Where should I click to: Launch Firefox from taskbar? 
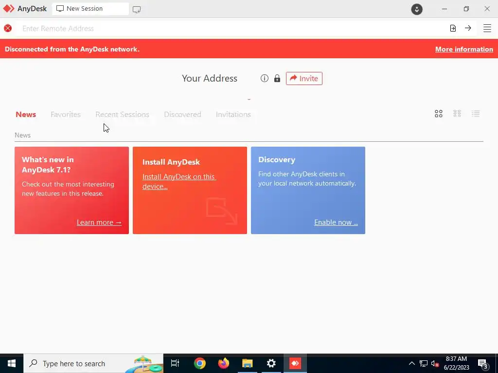224,363
